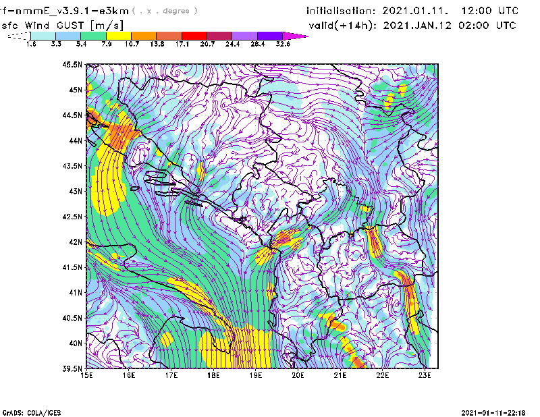Click the GrADS: COLA/IGES credit
Viewport: 540px width, 417px height.
coord(27,412)
